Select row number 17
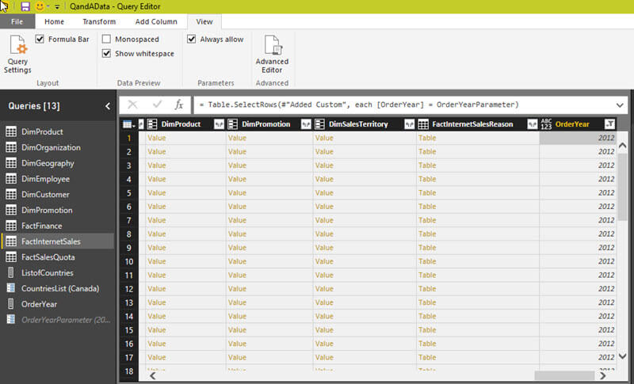This screenshot has height=384, width=634. (129, 358)
